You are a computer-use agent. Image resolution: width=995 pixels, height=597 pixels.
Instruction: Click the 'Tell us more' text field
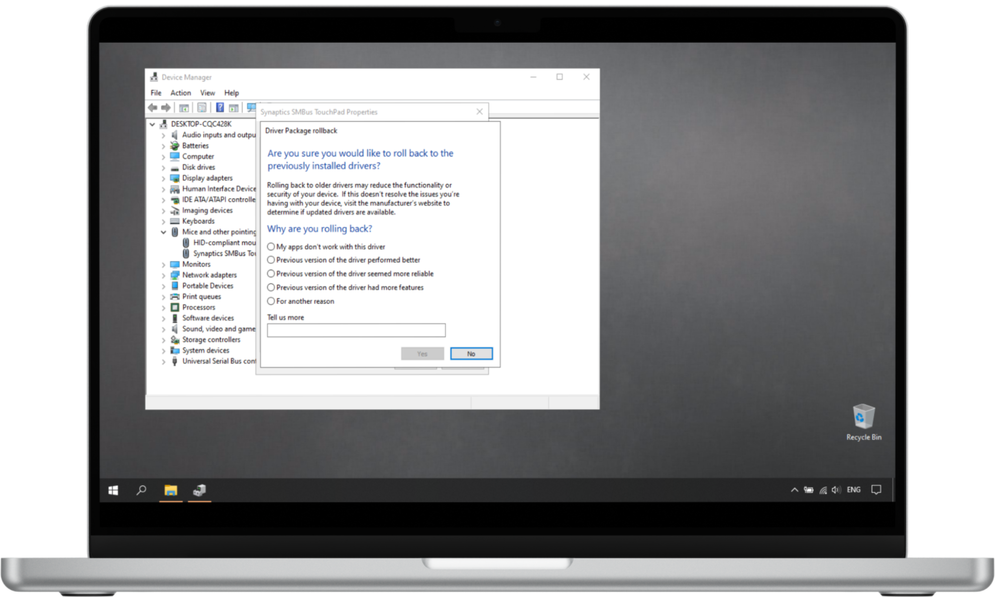(356, 330)
